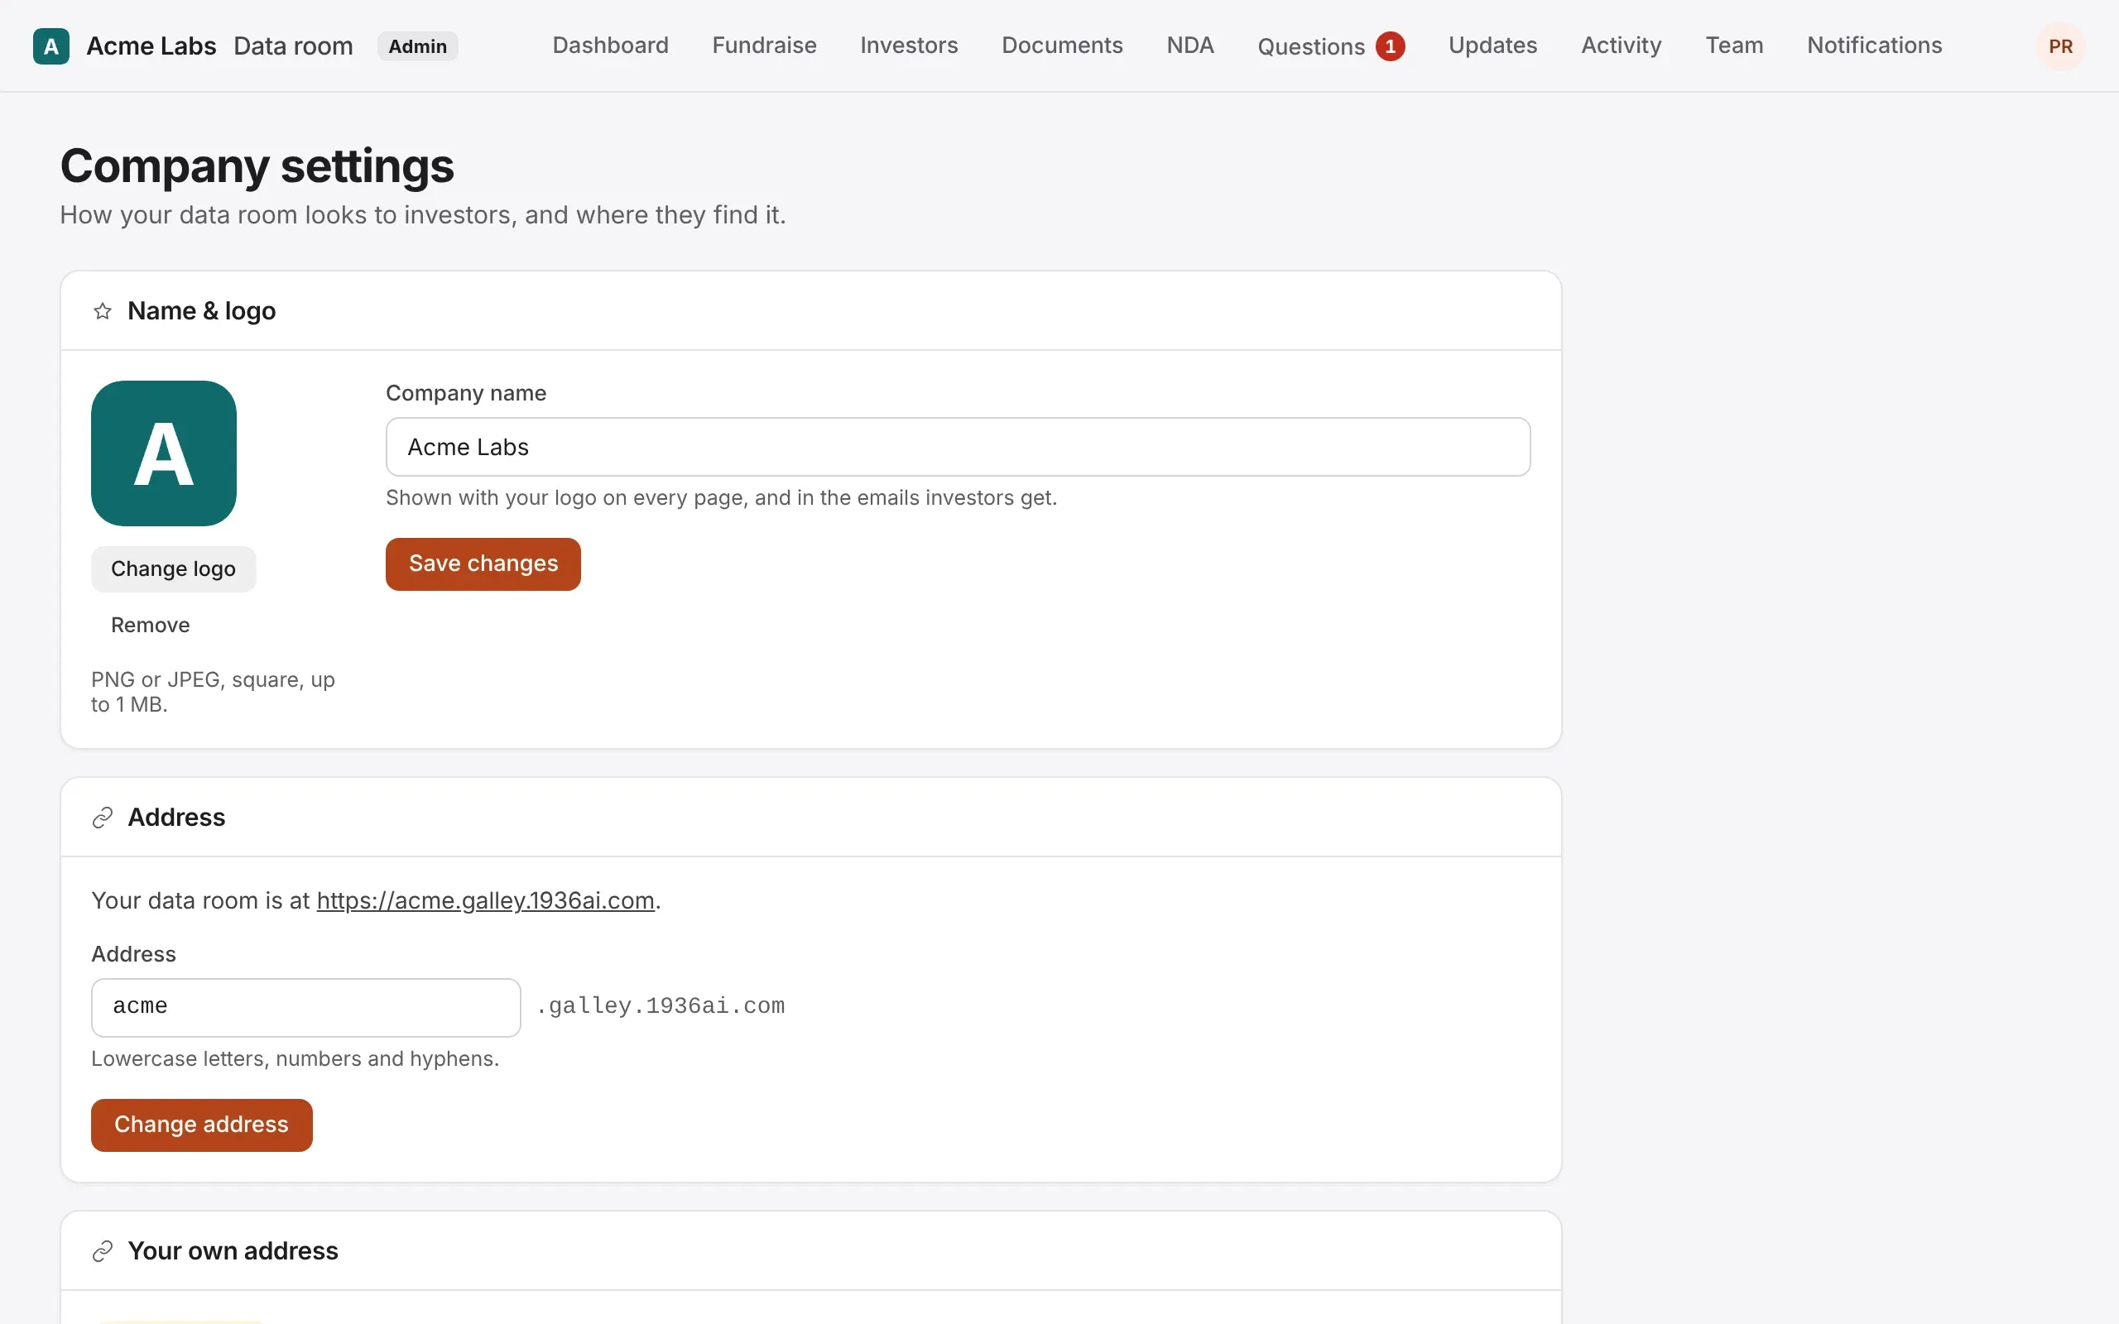
Task: Open the Team tab
Action: 1734,46
